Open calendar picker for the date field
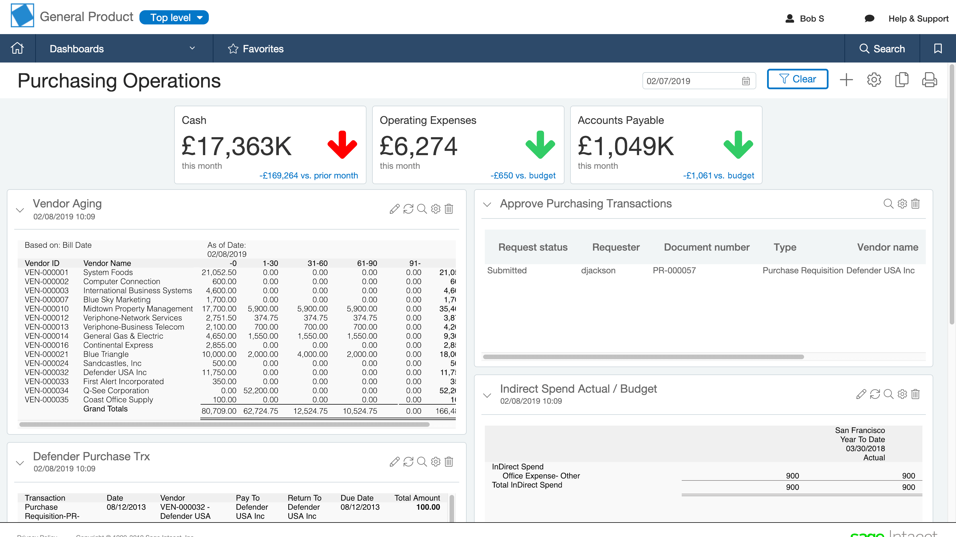 tap(745, 81)
